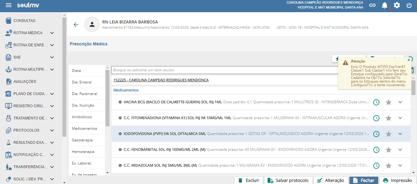Open settings gear icon in header

pos(397,5)
